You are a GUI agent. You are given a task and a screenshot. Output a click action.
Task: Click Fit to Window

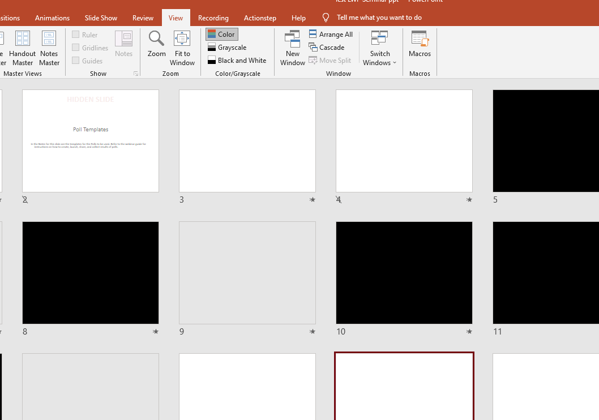point(182,49)
